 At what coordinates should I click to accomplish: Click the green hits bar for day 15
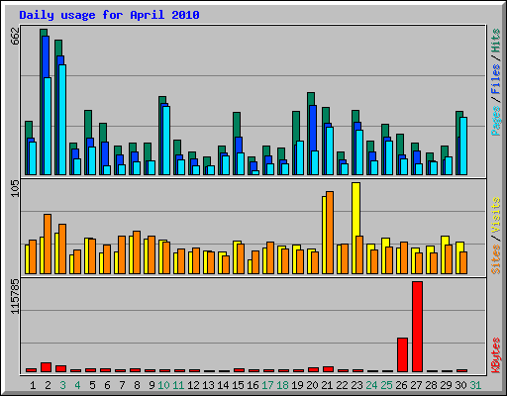pos(237,125)
